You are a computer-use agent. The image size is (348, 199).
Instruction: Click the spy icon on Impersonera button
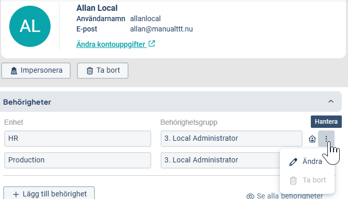[x=14, y=71]
